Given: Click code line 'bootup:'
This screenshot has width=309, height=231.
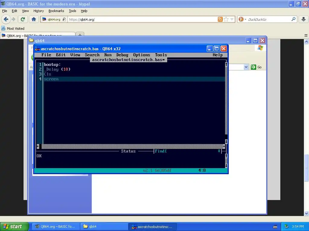Looking at the screenshot, I should pyautogui.click(x=52, y=64).
